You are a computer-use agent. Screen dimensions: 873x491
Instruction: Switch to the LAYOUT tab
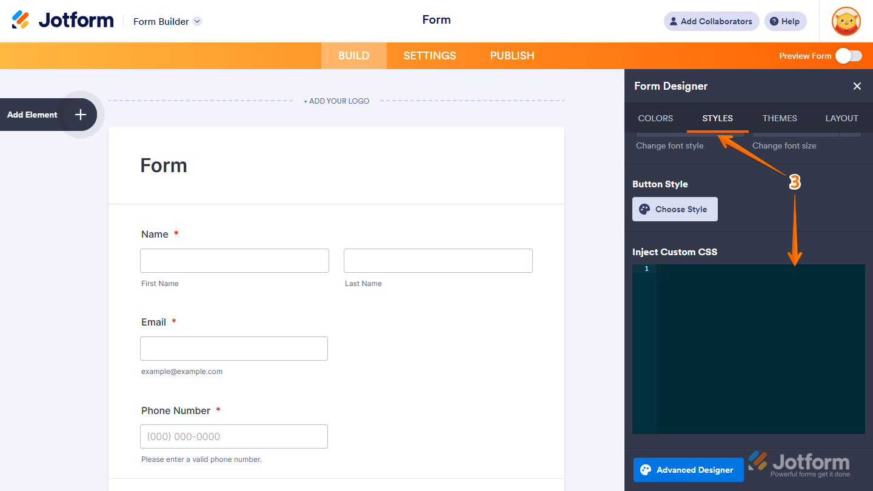841,118
